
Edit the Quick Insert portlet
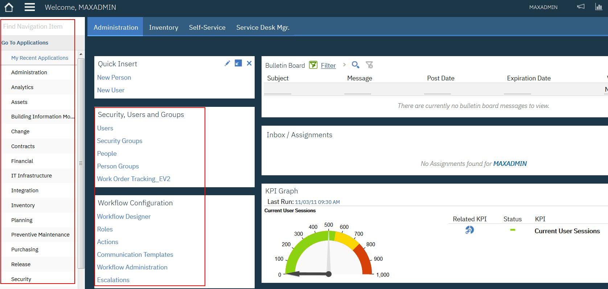click(x=227, y=63)
